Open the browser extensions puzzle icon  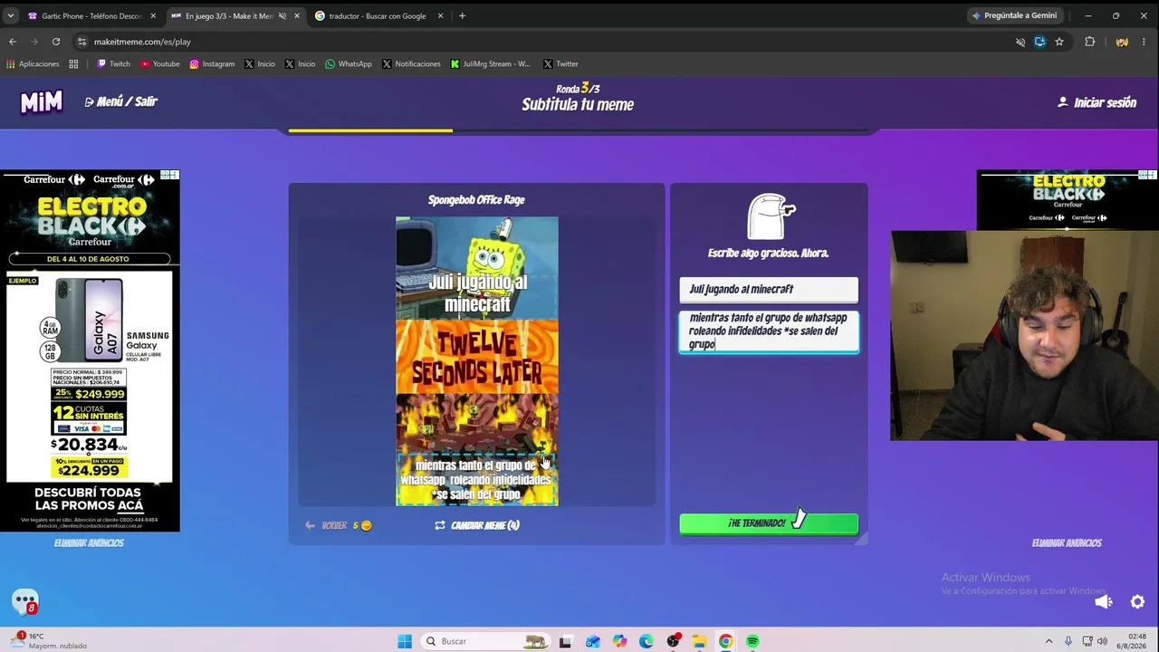1089,42
